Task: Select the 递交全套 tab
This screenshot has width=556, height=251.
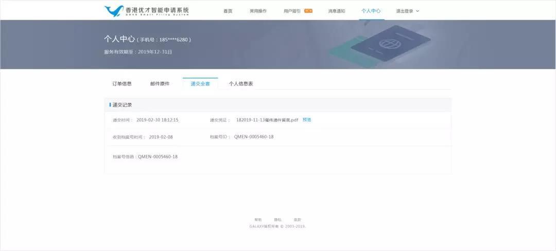Action: pos(200,84)
